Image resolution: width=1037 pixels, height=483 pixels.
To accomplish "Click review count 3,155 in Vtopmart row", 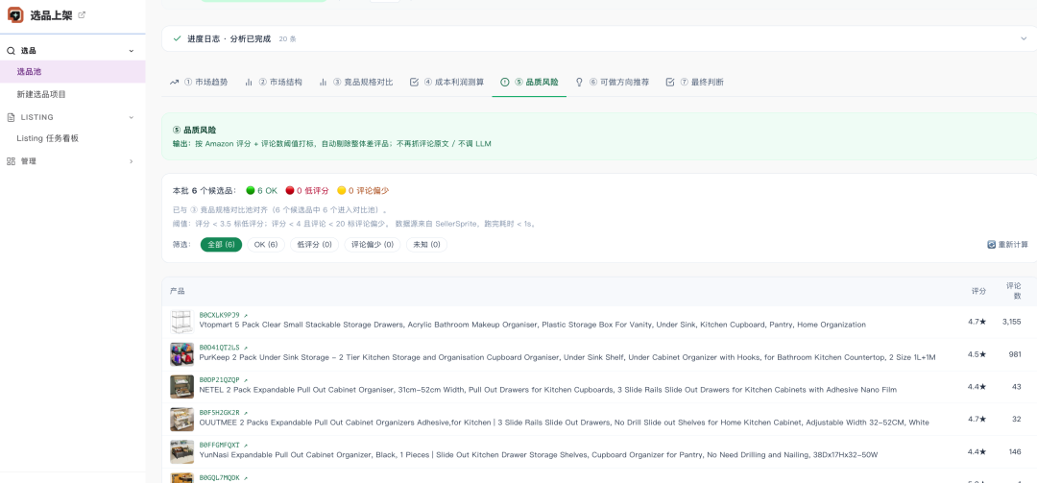I will tap(1011, 322).
